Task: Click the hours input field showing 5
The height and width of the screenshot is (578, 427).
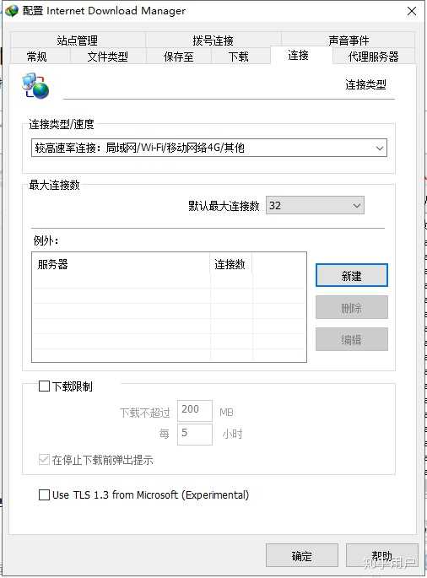Action: [x=195, y=434]
